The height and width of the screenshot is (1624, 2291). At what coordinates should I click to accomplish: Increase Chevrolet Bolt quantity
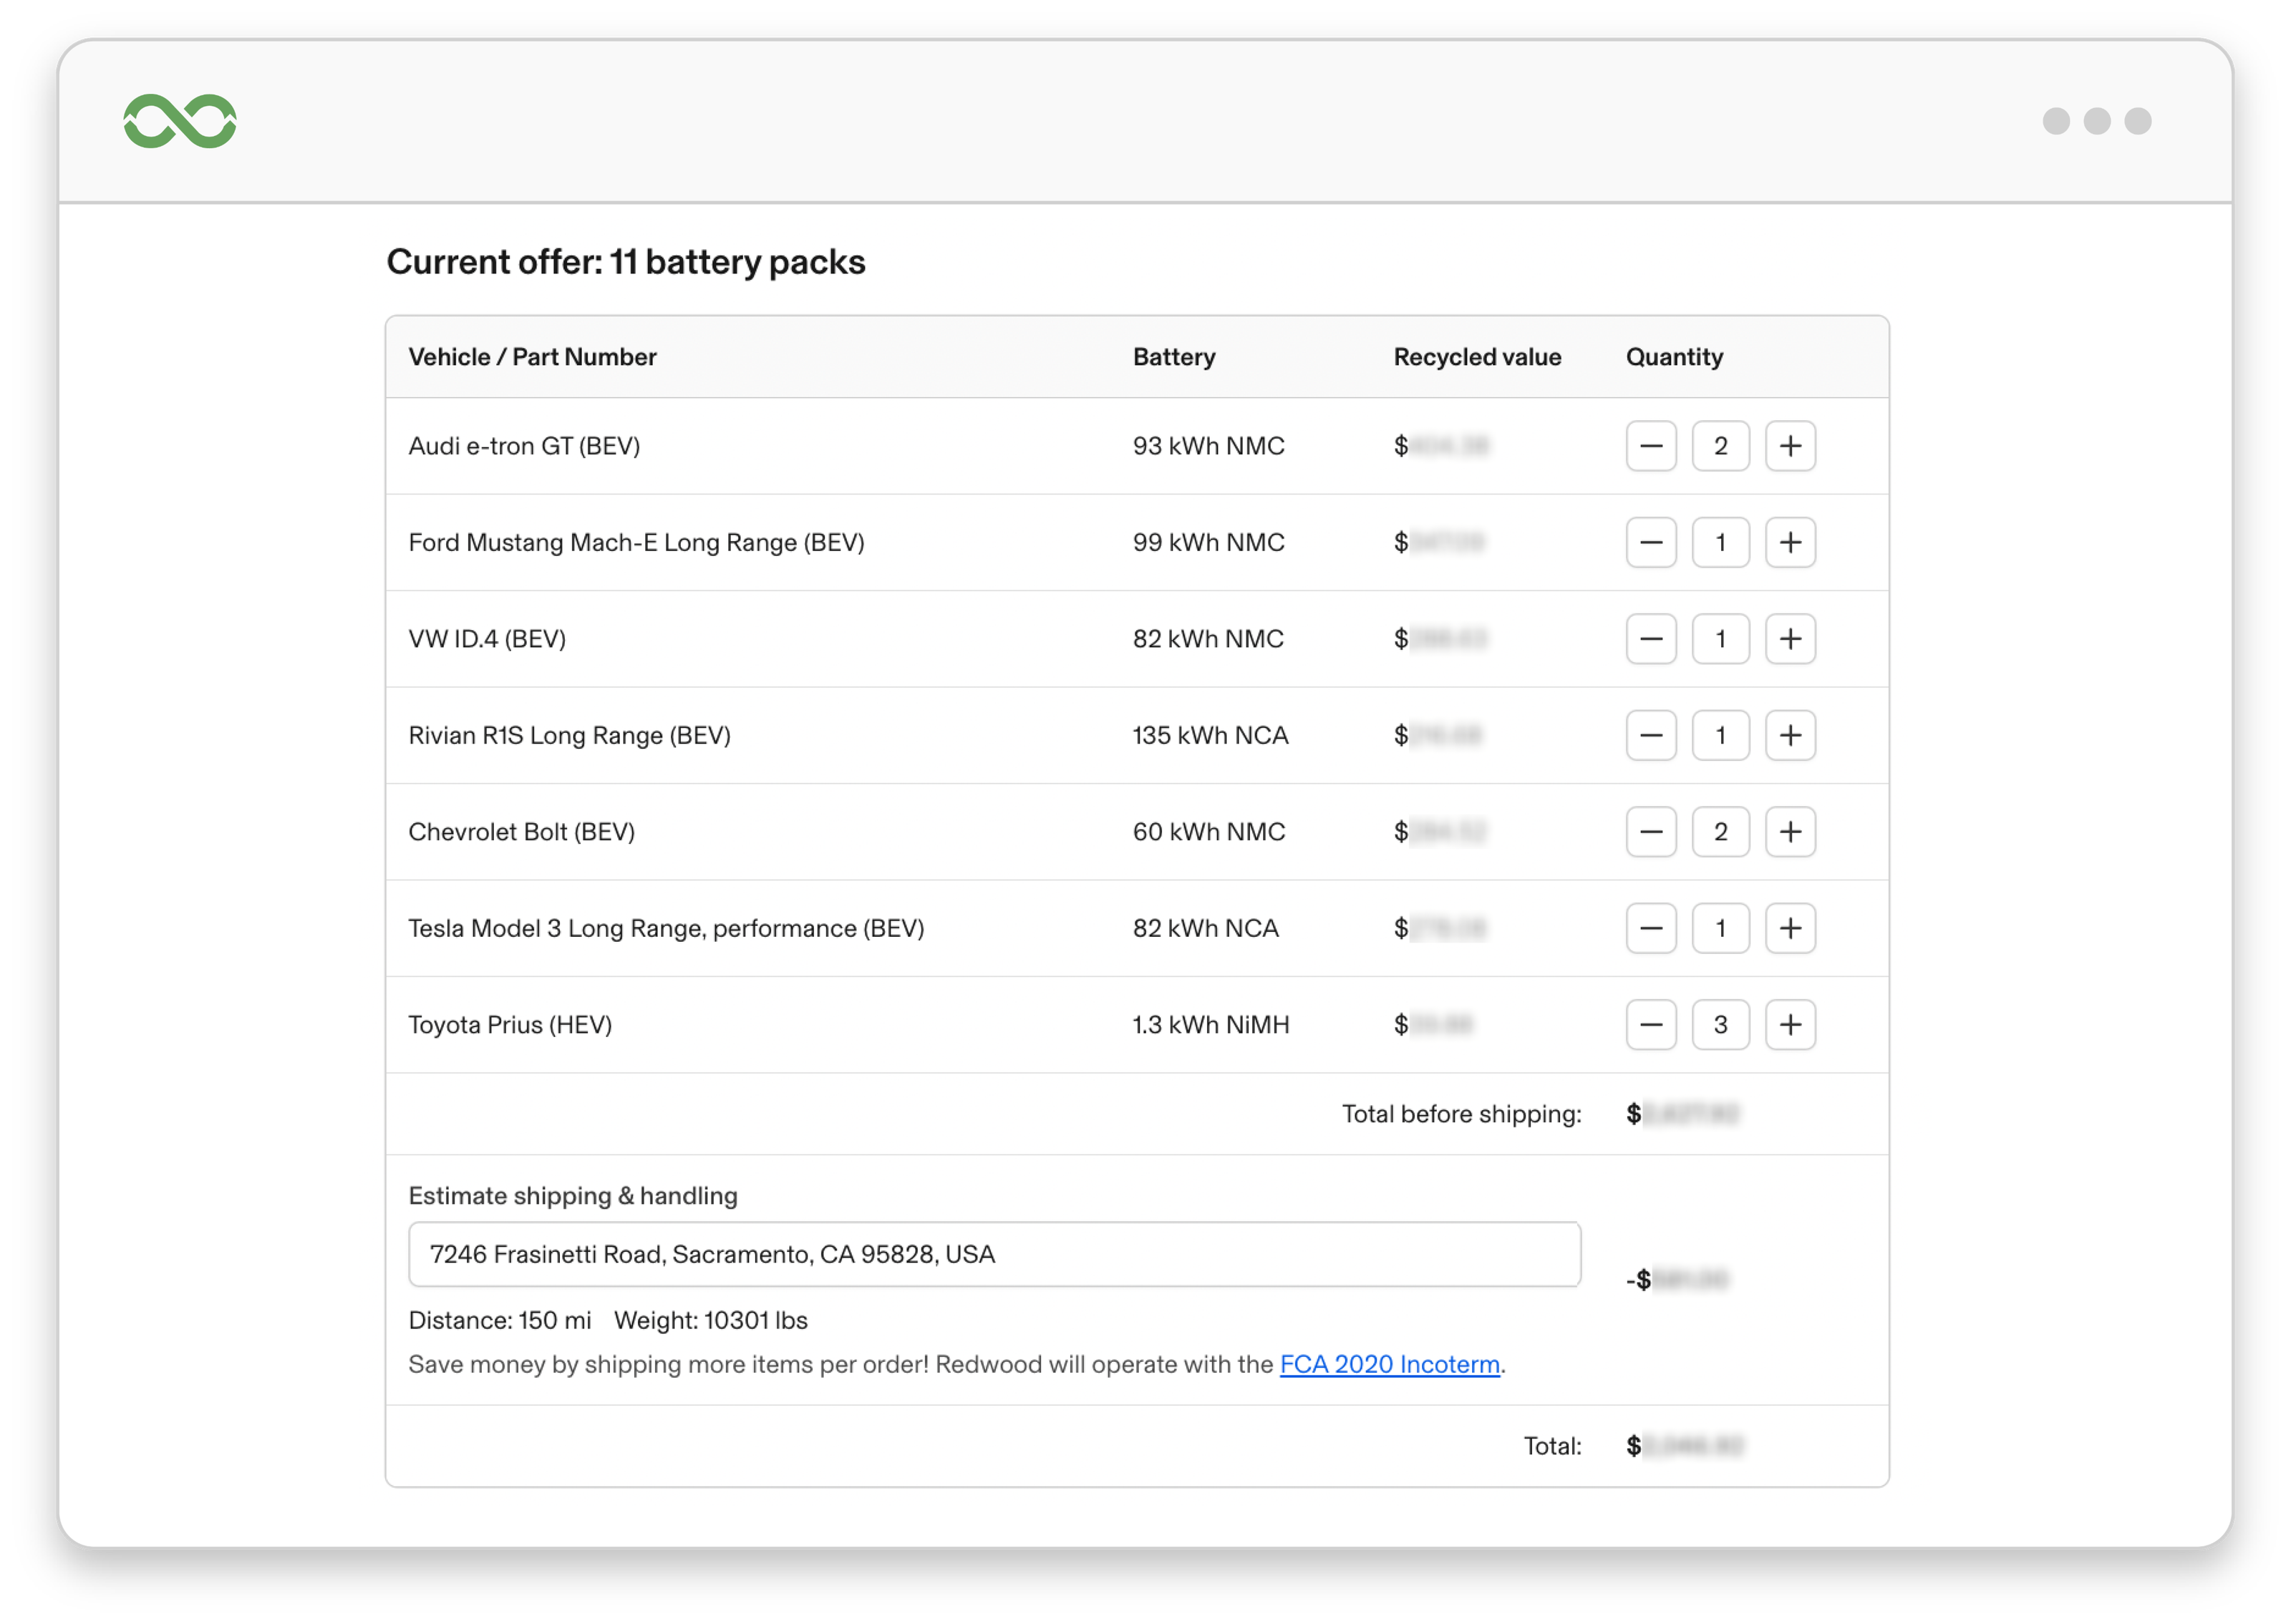(x=1790, y=832)
